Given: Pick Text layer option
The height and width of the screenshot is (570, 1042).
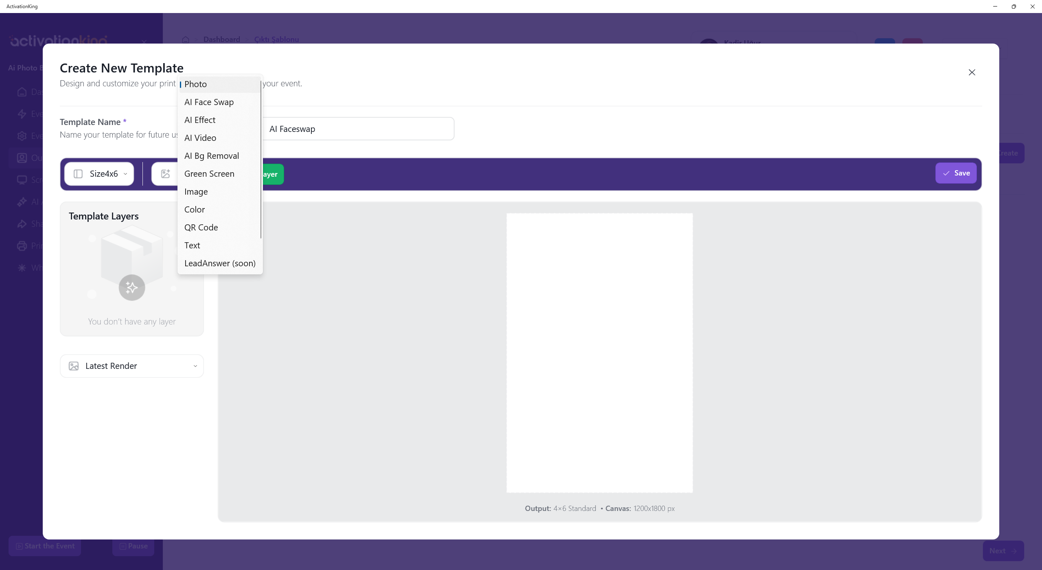Looking at the screenshot, I should point(192,246).
